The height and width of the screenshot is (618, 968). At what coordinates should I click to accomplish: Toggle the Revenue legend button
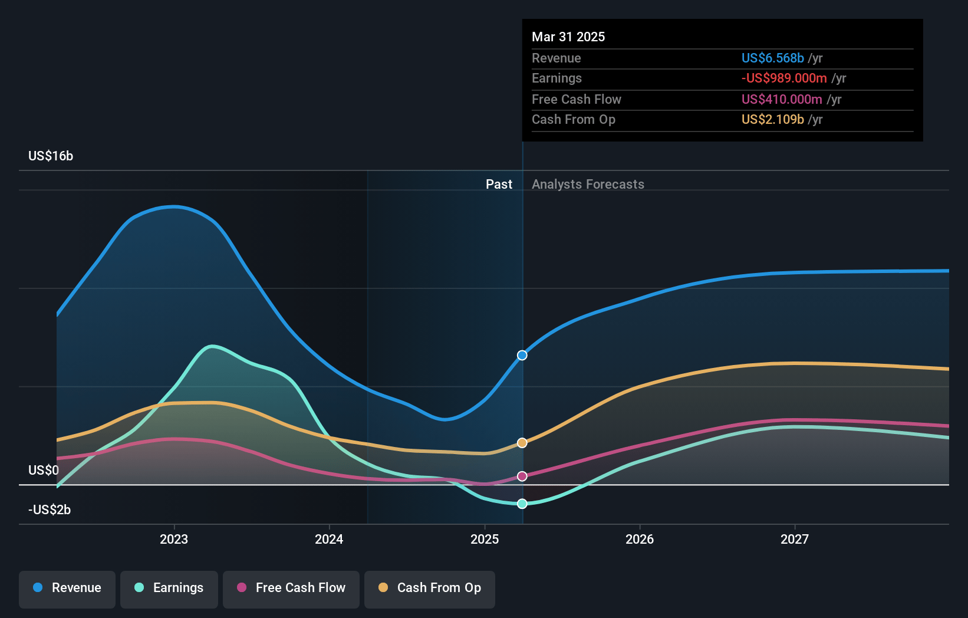[67, 589]
